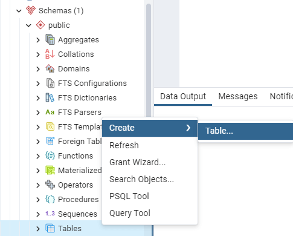Click the FTS Dictionaries books icon
The image size is (293, 236).
[x=50, y=97]
